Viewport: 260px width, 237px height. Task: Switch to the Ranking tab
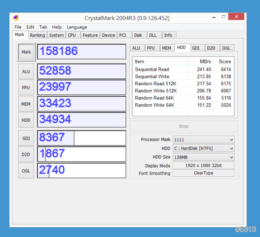37,35
